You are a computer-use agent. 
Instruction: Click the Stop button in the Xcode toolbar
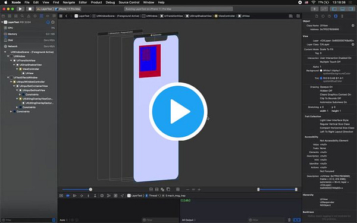(30, 9)
